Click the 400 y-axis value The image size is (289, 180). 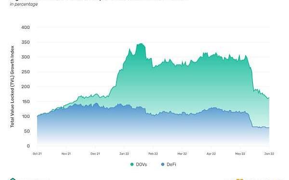point(26,27)
